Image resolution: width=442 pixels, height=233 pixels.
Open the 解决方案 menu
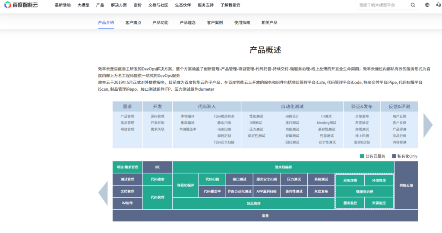click(x=119, y=5)
